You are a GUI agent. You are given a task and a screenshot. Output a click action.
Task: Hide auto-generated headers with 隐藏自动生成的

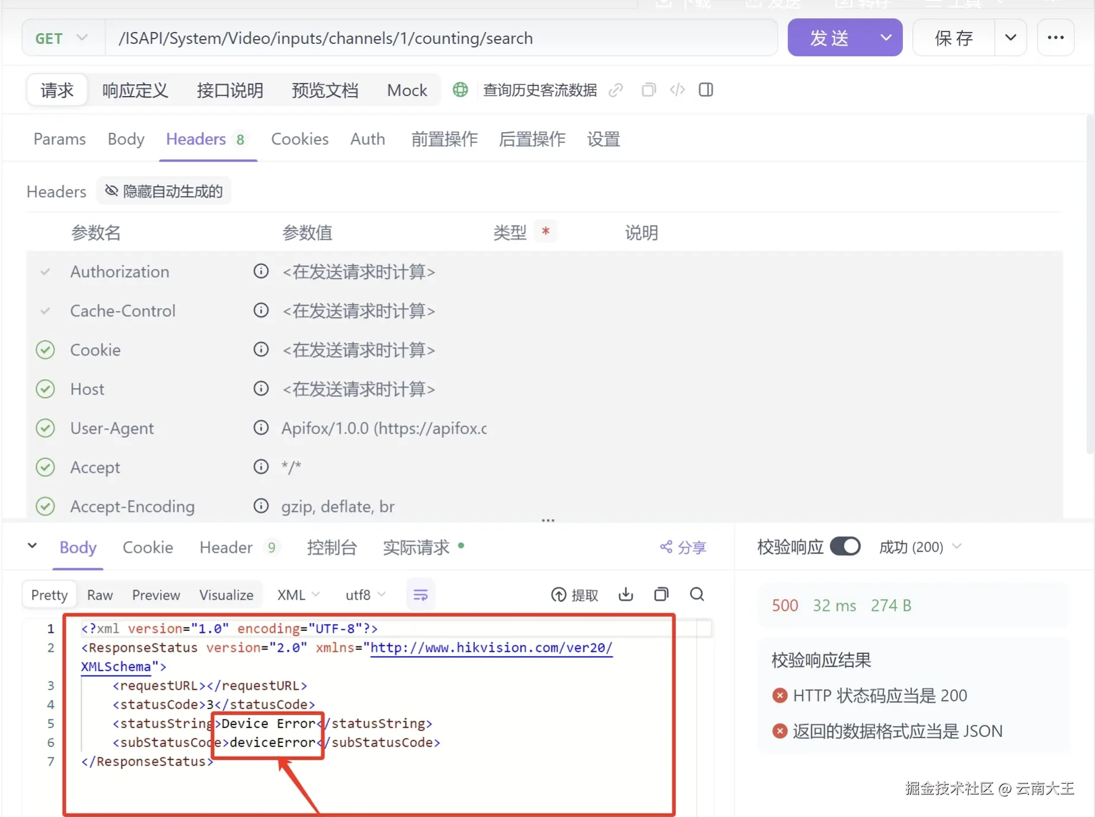[x=164, y=191]
